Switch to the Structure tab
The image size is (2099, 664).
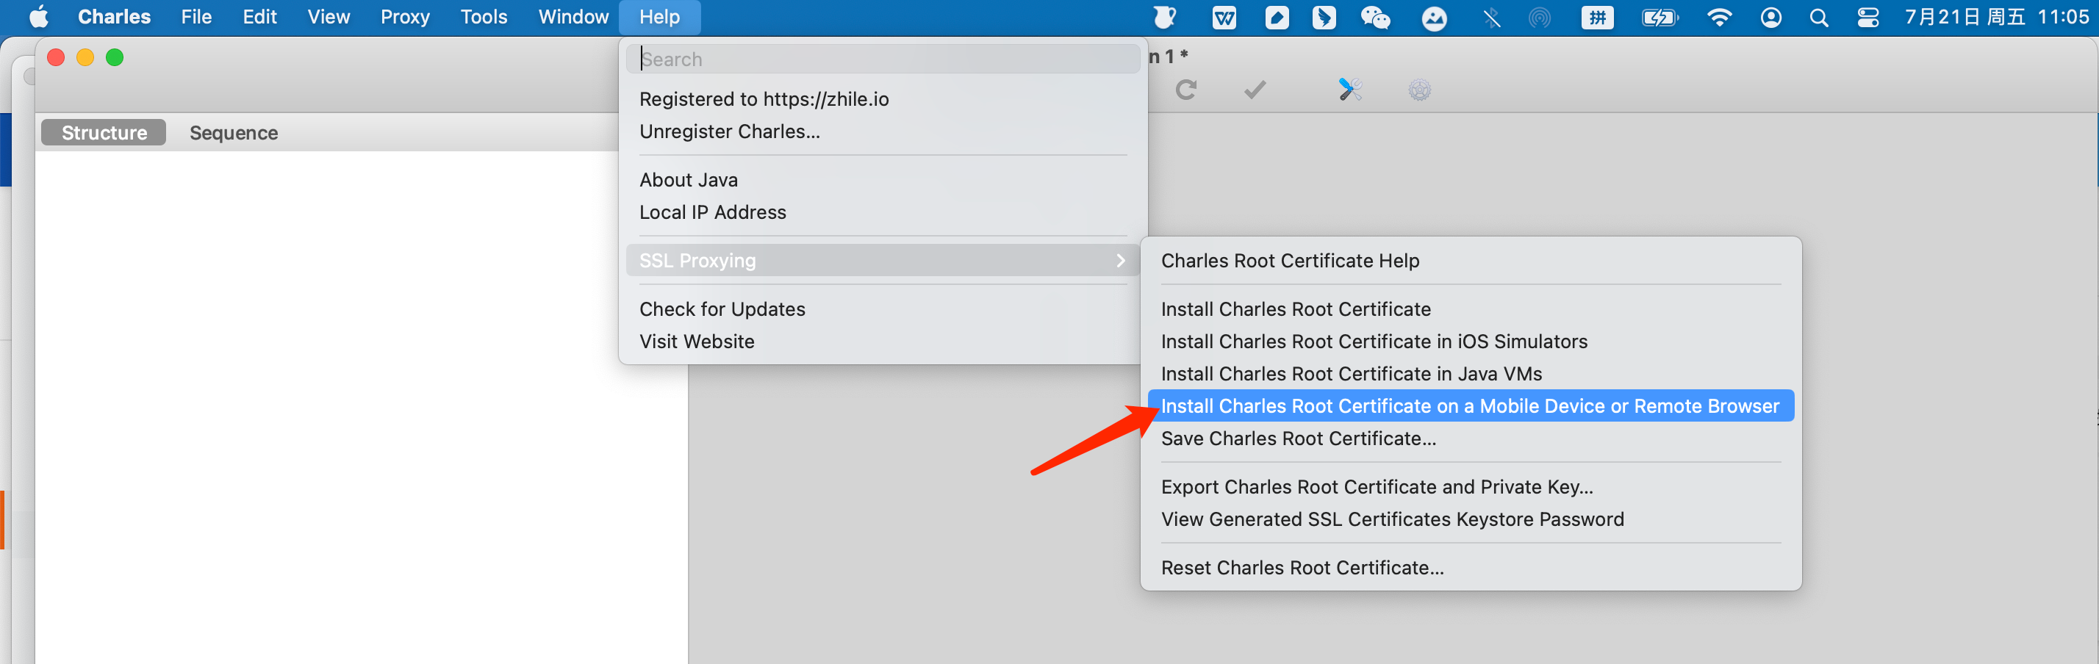click(104, 132)
